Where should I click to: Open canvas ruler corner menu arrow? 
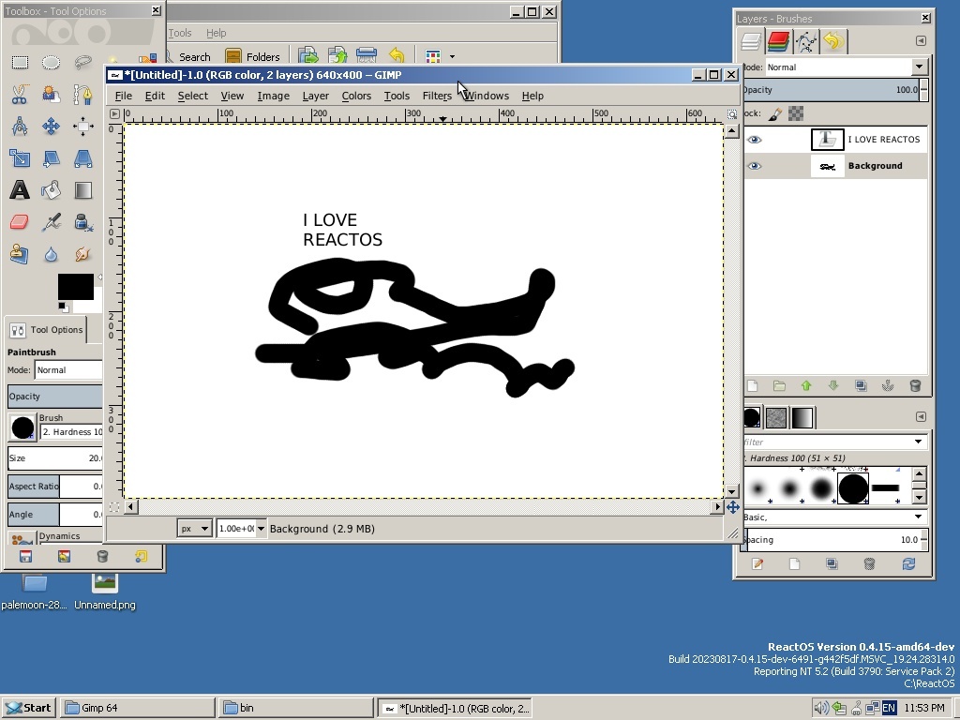coord(114,113)
